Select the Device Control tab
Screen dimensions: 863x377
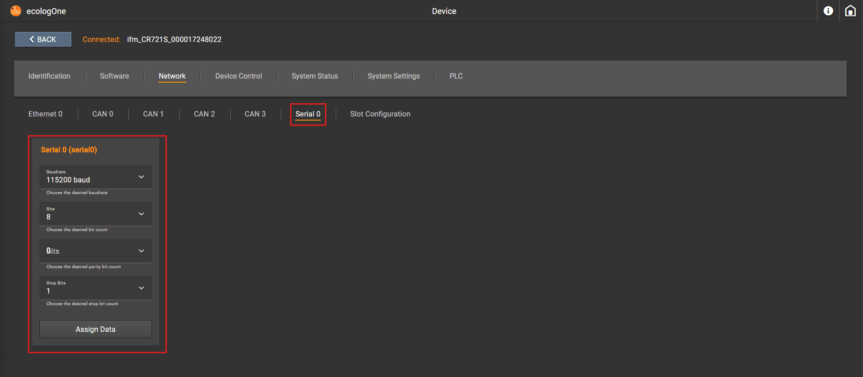pos(239,76)
